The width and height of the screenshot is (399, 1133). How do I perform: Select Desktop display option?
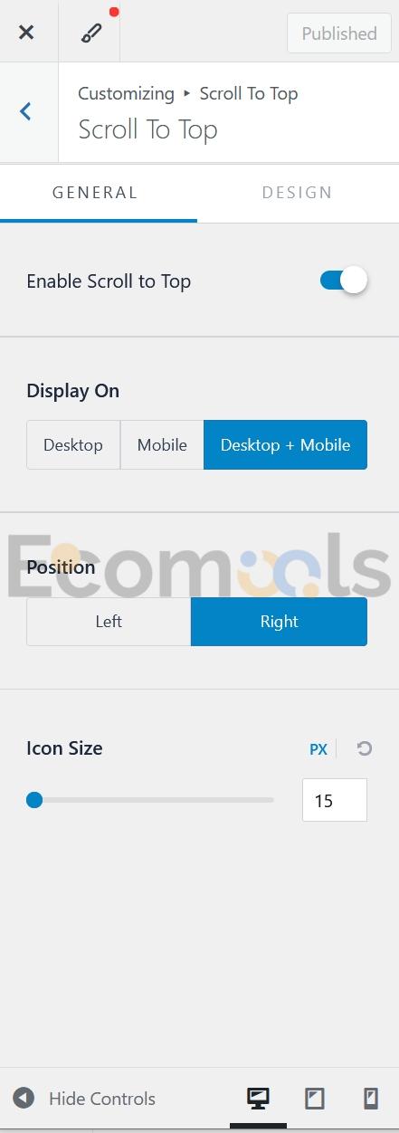click(73, 444)
